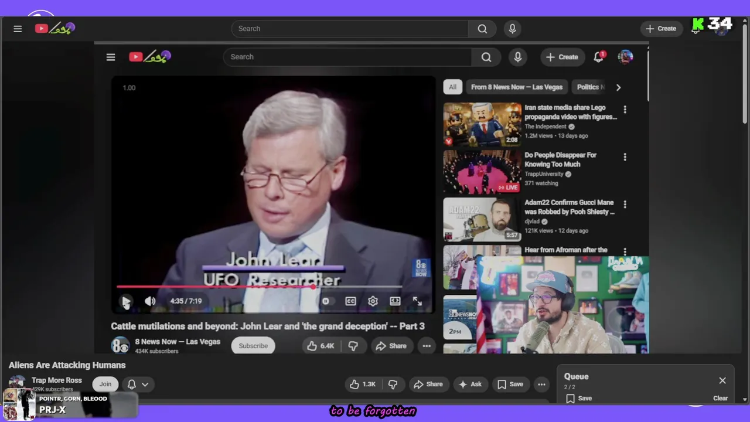Save the Aliens video via bookmark Save button

click(x=510, y=384)
